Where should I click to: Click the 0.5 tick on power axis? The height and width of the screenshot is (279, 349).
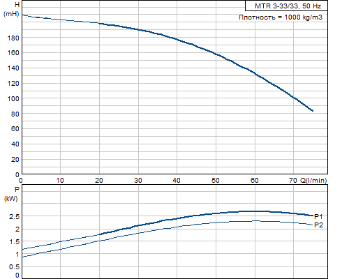(14, 267)
